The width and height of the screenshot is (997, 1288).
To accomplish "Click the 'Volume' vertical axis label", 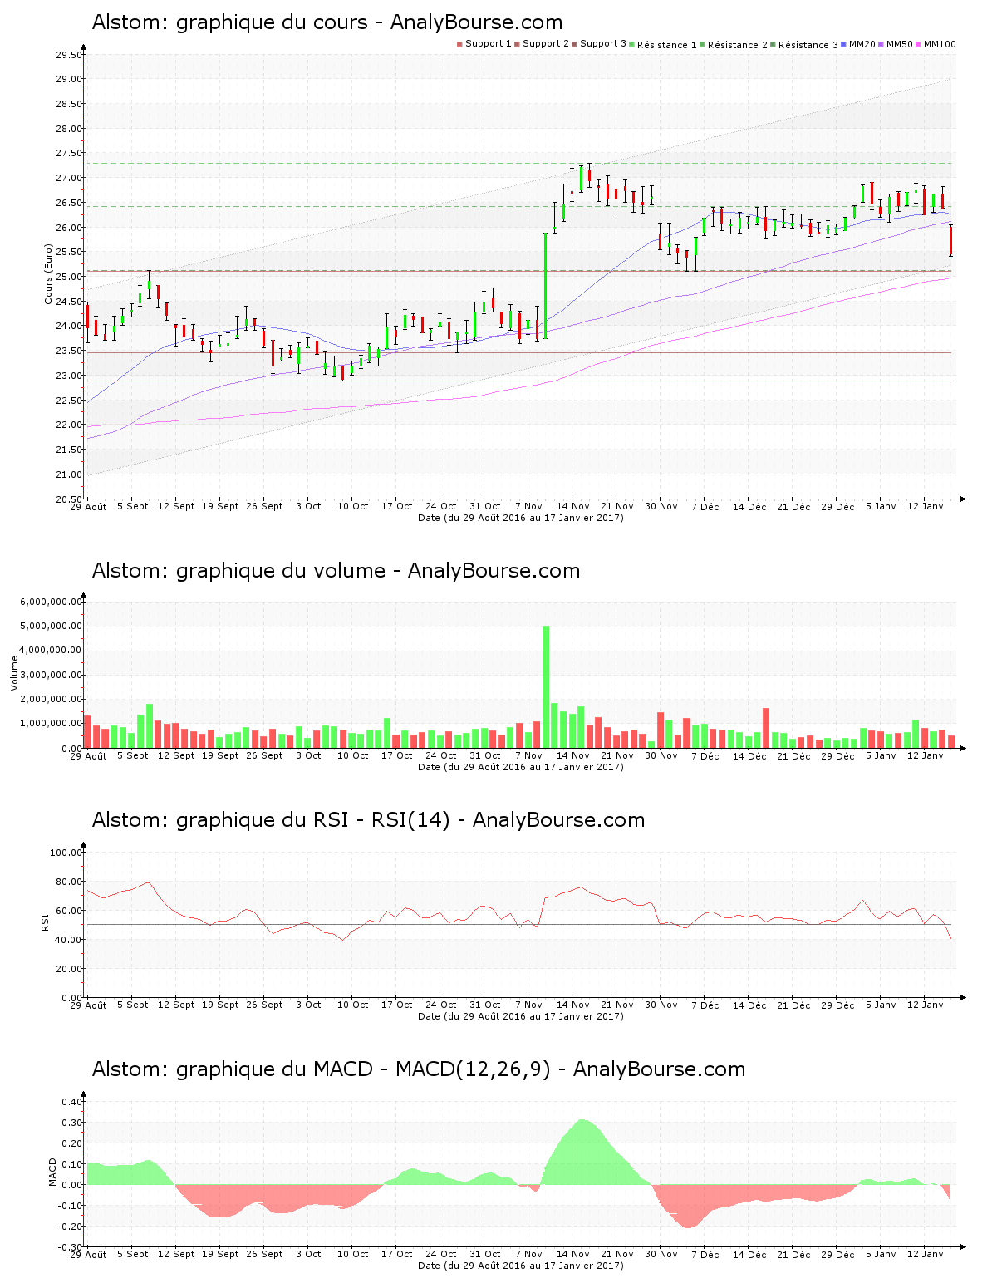I will 14,673.
